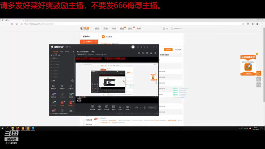This screenshot has width=265, height=149.
Task: Open the streaming companion settings gear
Action: (x=144, y=107)
